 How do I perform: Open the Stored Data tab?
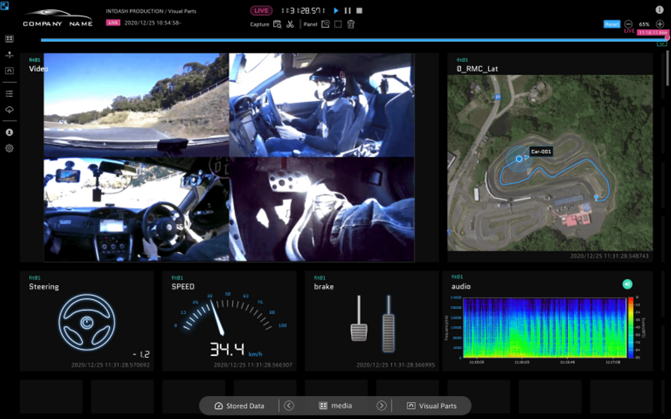click(240, 406)
